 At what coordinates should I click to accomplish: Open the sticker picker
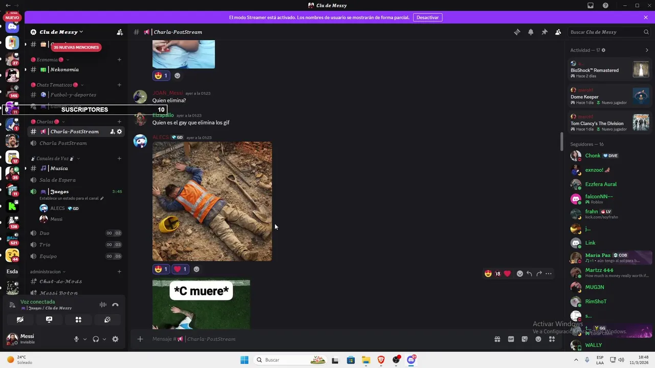pyautogui.click(x=525, y=339)
